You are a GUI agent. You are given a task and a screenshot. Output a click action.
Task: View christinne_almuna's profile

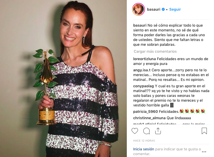click(x=149, y=118)
